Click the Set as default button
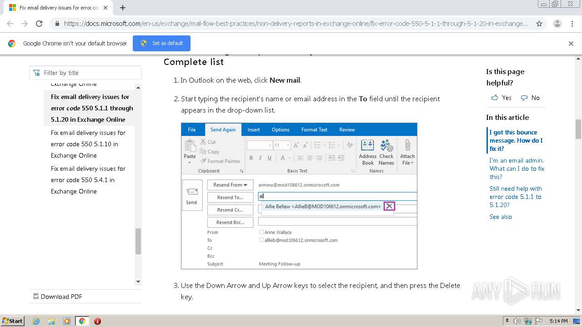This screenshot has height=327, width=582. [161, 43]
